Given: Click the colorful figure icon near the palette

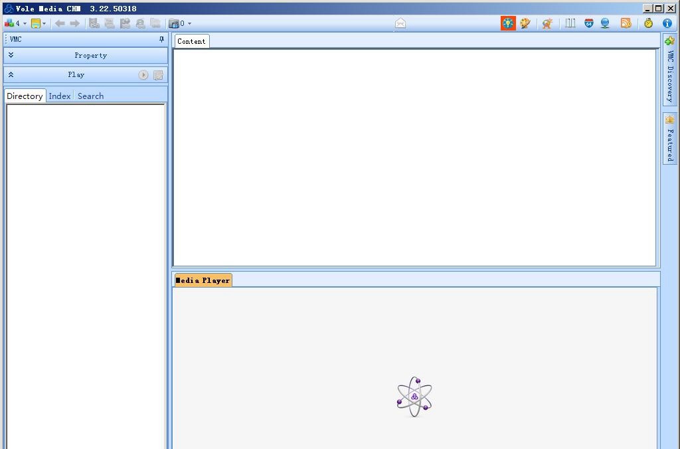Looking at the screenshot, I should (547, 23).
